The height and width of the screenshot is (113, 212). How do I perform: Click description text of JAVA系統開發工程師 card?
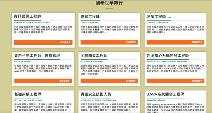tap(175, 108)
